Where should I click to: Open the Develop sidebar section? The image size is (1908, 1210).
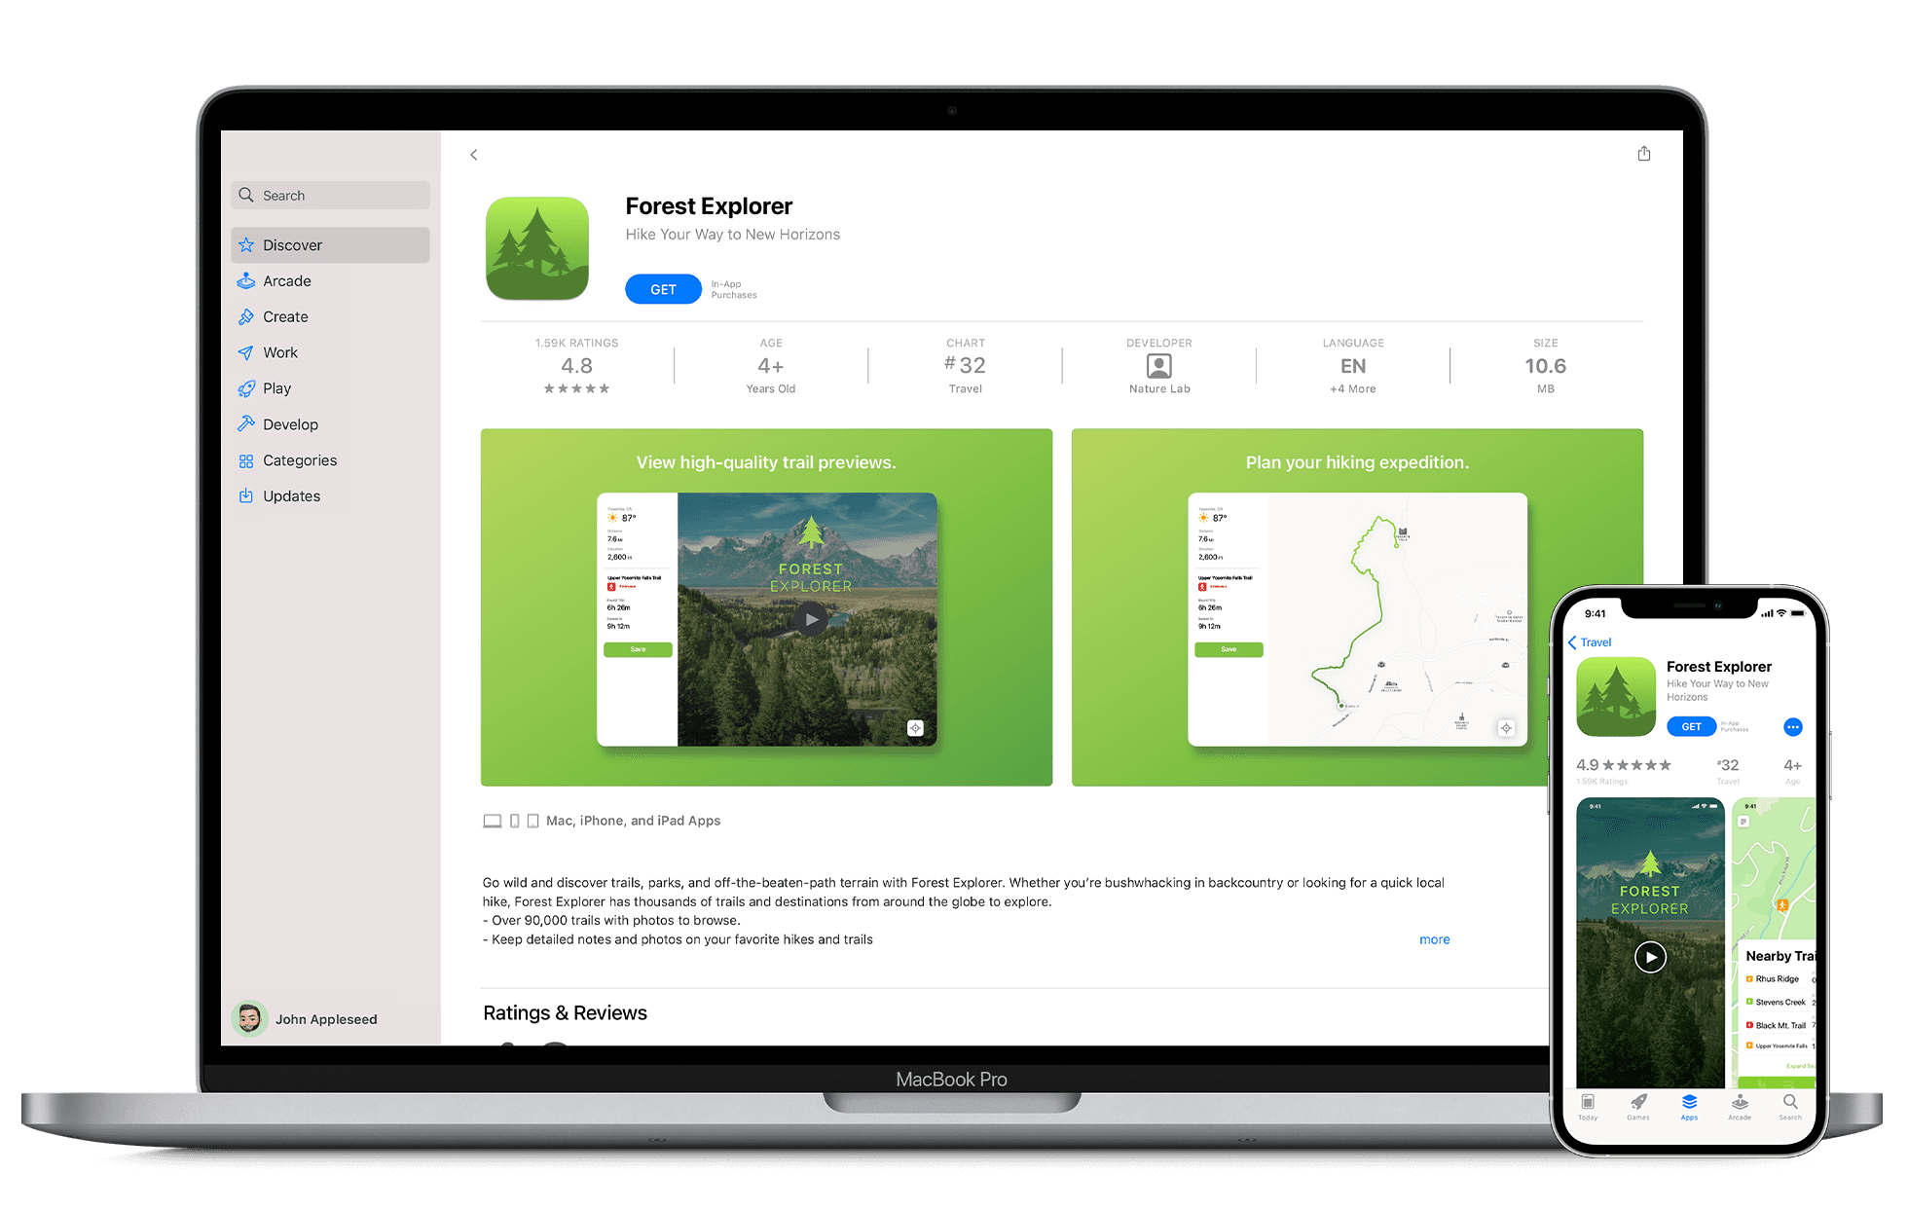tap(291, 422)
